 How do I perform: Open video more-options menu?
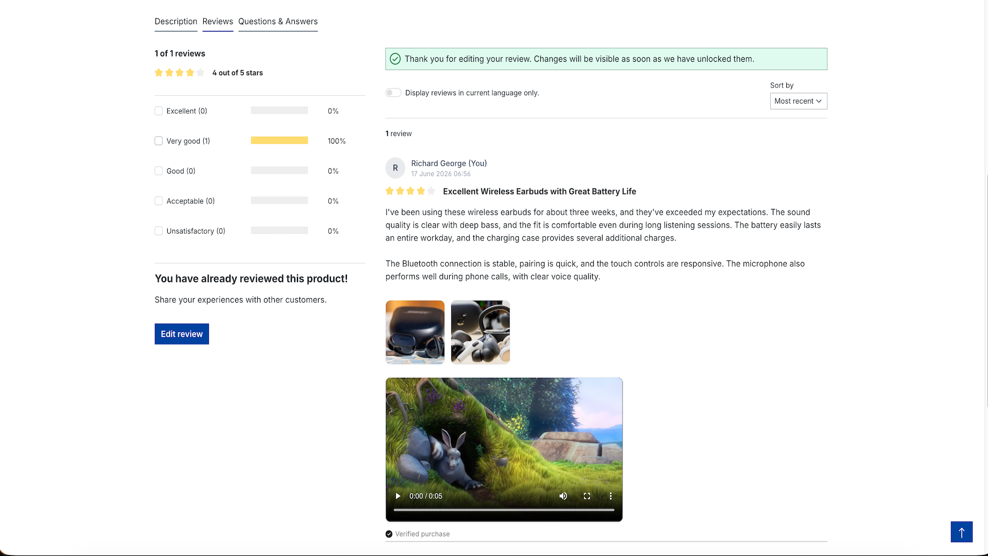[611, 496]
